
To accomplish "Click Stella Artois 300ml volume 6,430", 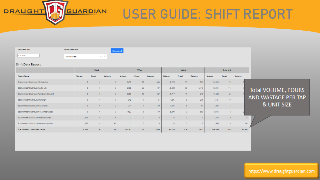I will [129, 82].
